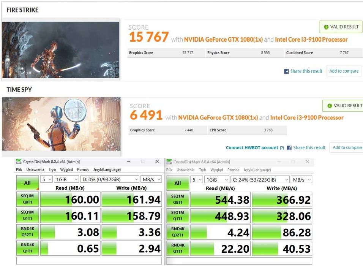
Task: Click the 544.38 read result on C: drive
Action: click(x=220, y=199)
